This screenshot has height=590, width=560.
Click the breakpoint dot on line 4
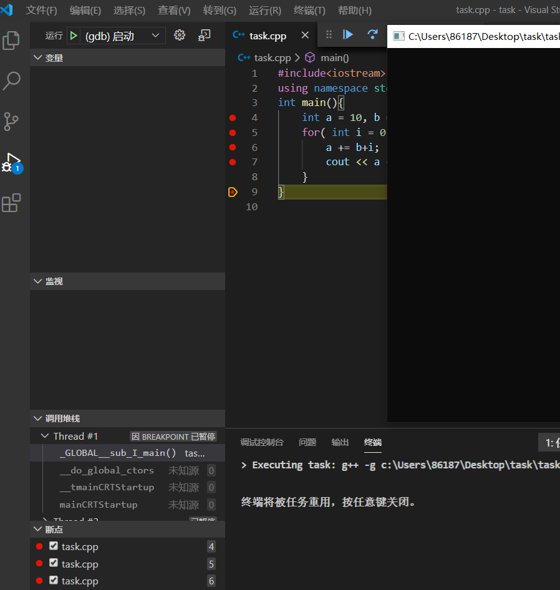pos(233,118)
